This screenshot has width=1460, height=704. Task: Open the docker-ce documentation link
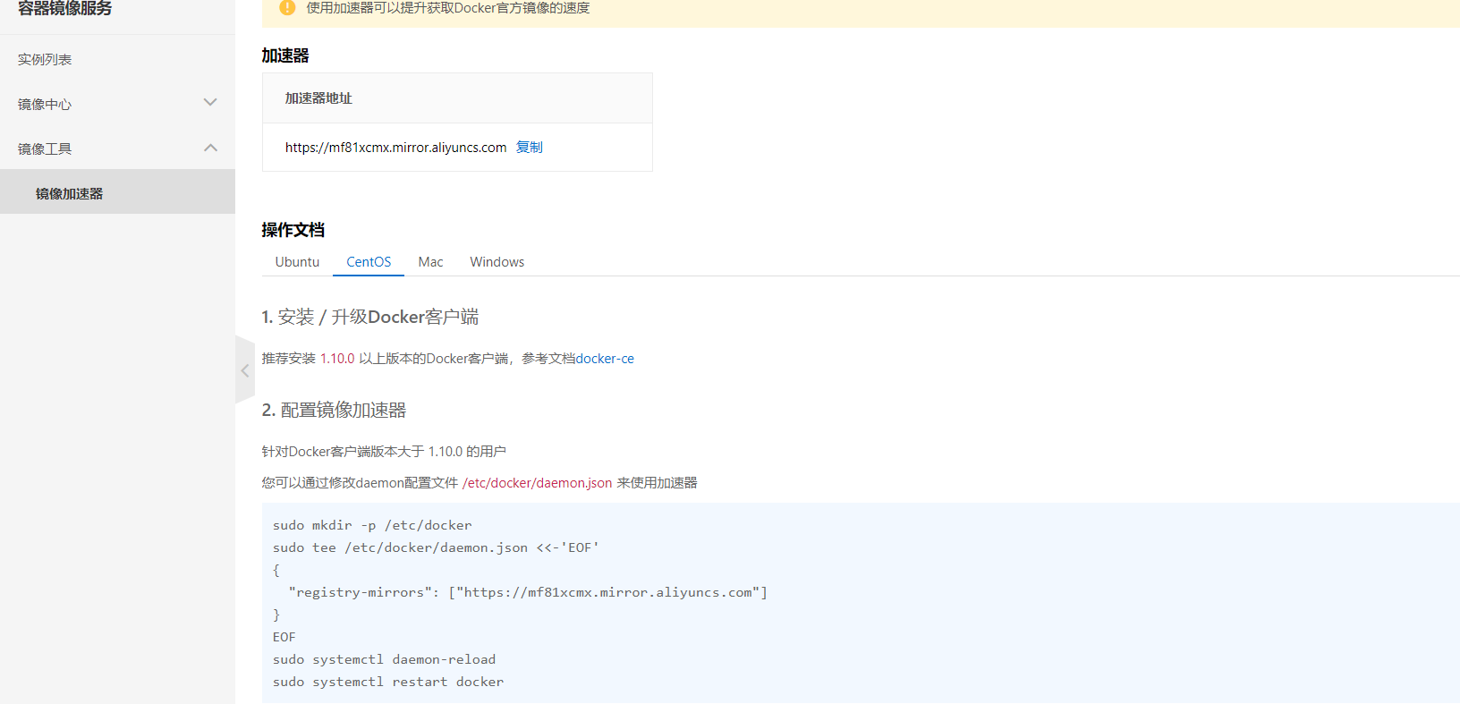click(605, 359)
